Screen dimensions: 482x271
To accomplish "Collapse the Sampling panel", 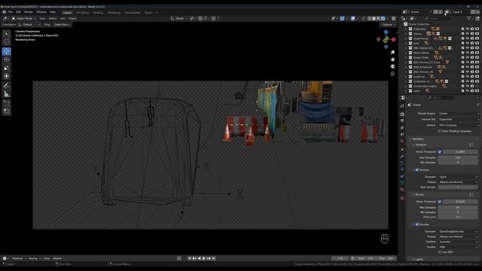I will coord(417,139).
